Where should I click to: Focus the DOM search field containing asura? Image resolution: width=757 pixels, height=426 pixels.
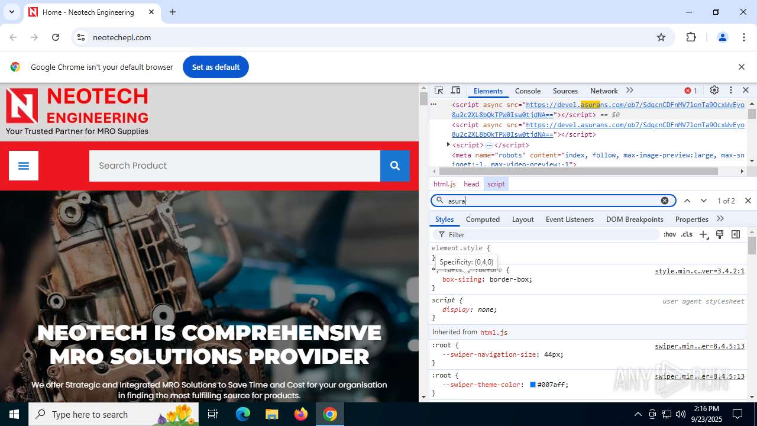click(552, 201)
